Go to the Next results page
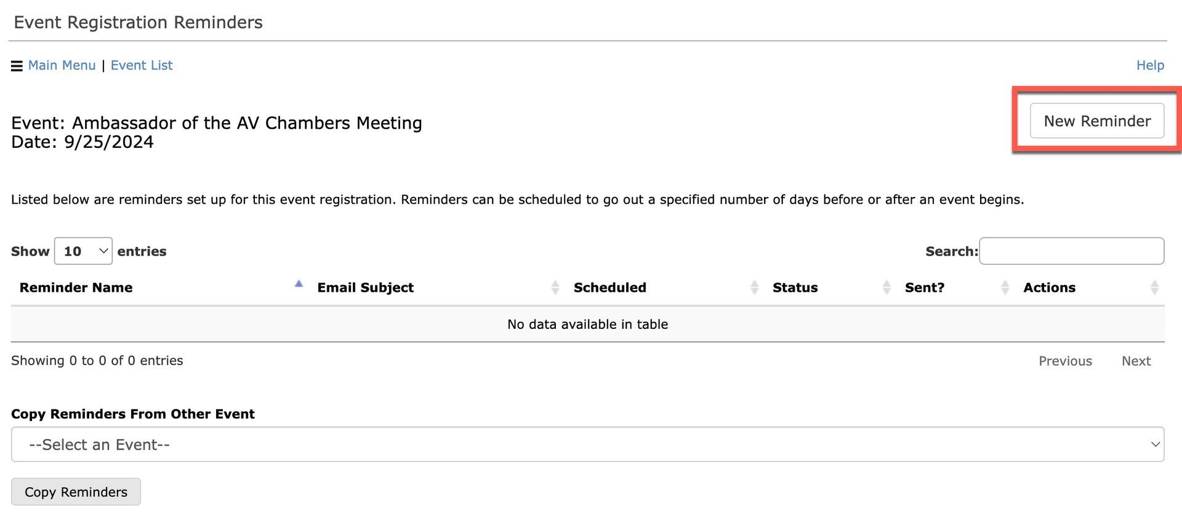The width and height of the screenshot is (1182, 516). point(1136,361)
